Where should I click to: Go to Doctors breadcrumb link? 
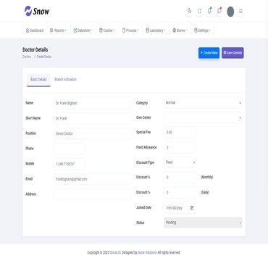point(27,57)
